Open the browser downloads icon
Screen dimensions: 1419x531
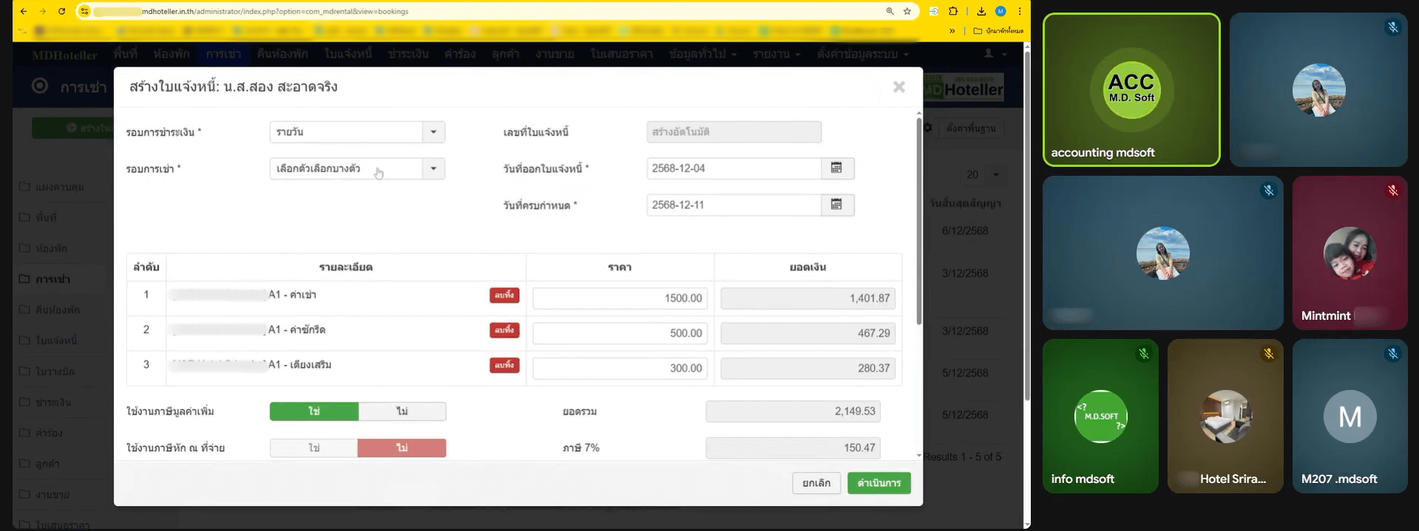(x=981, y=11)
